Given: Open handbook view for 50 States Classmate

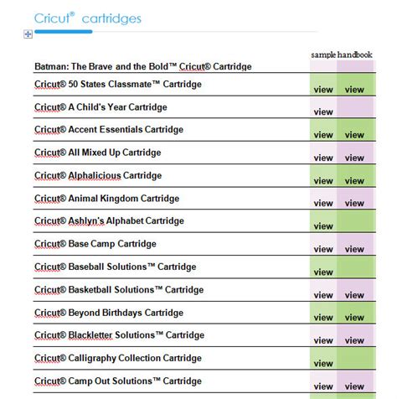Looking at the screenshot, I should click(354, 90).
